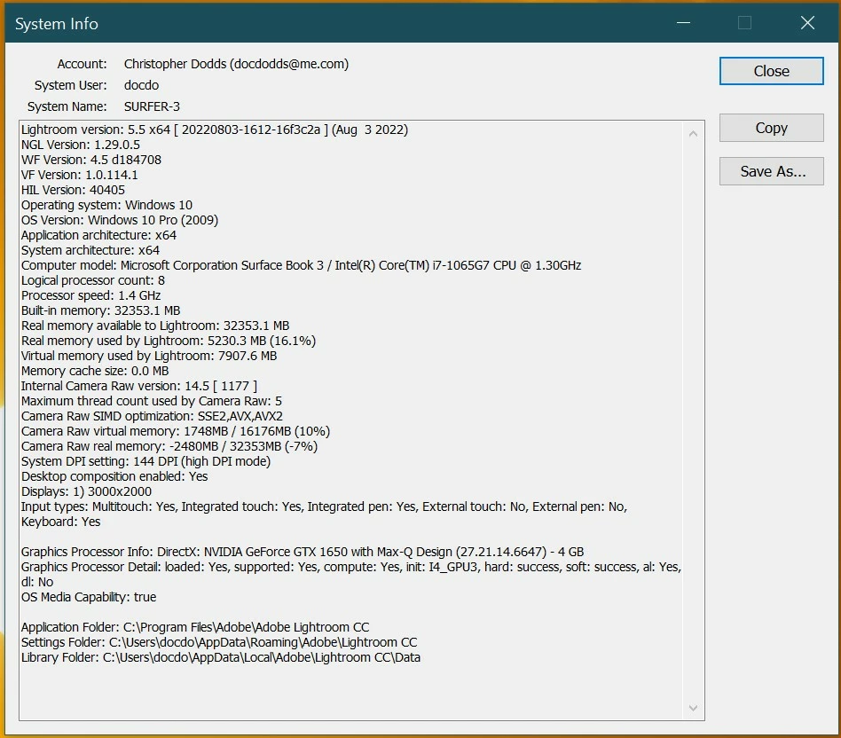Open Save As dialog
The height and width of the screenshot is (738, 841).
[771, 171]
